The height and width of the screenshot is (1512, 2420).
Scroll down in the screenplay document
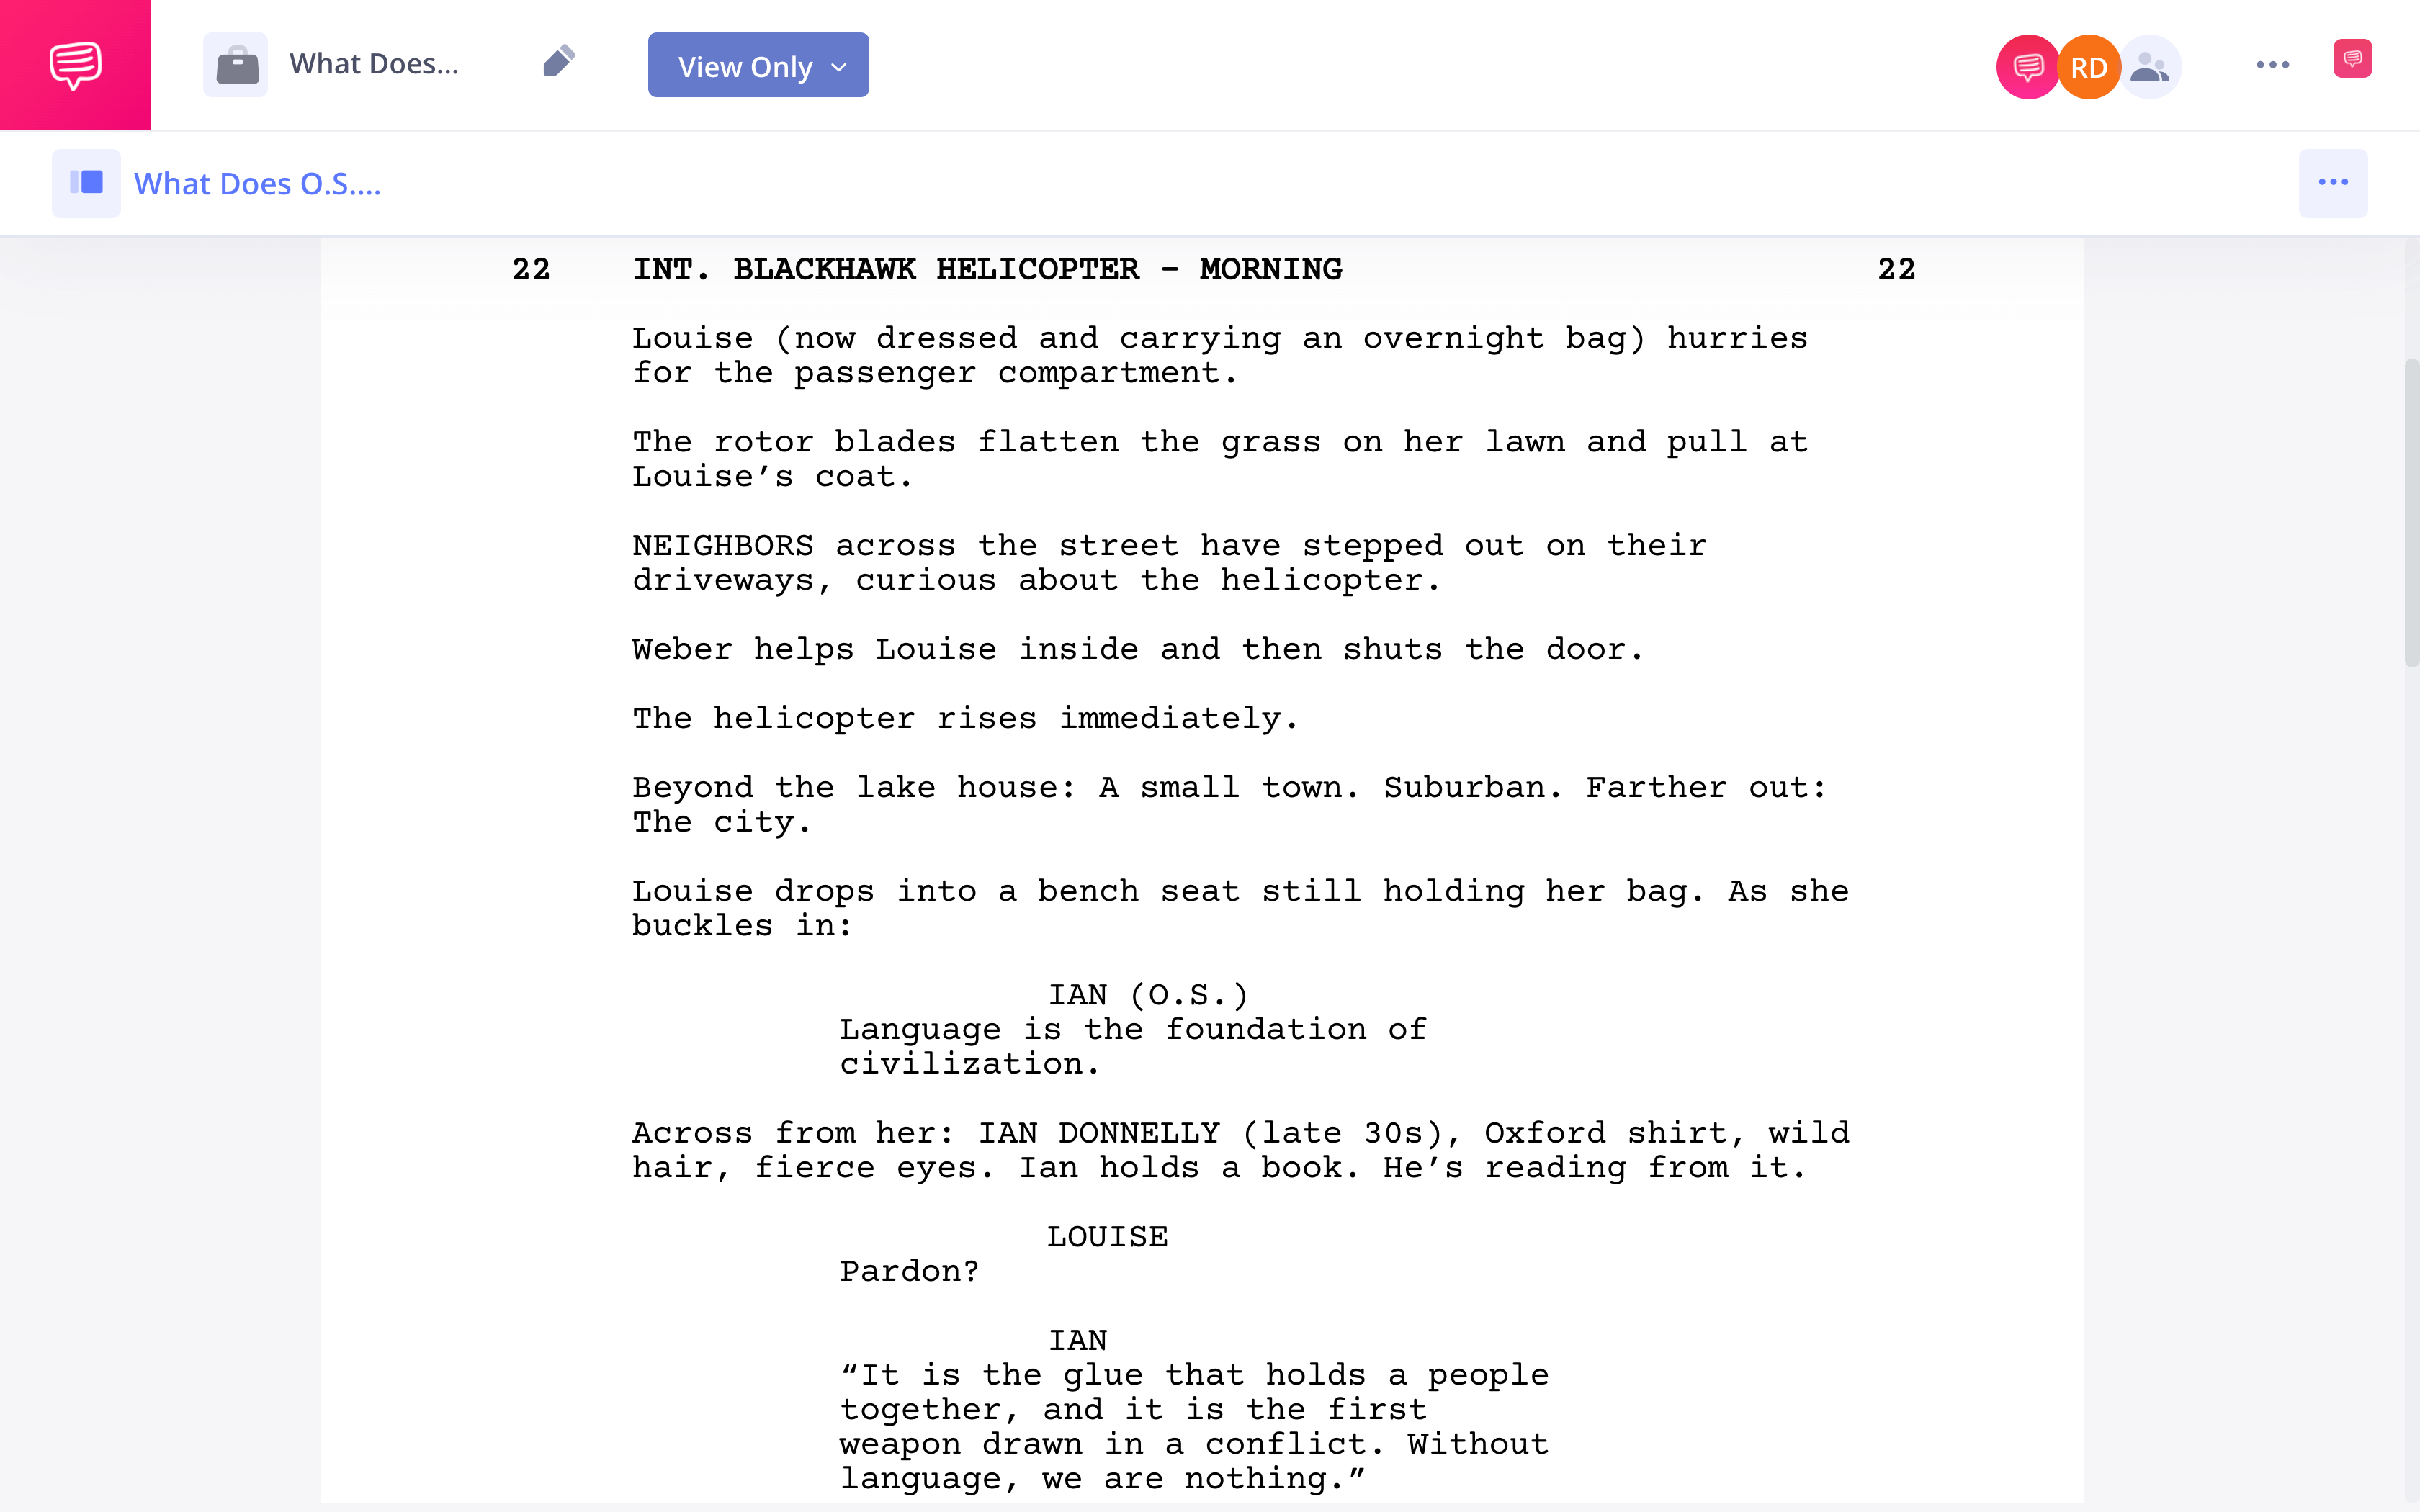click(2409, 1220)
